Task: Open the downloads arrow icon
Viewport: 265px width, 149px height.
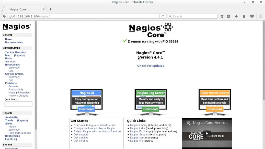Action: click(x=236, y=16)
